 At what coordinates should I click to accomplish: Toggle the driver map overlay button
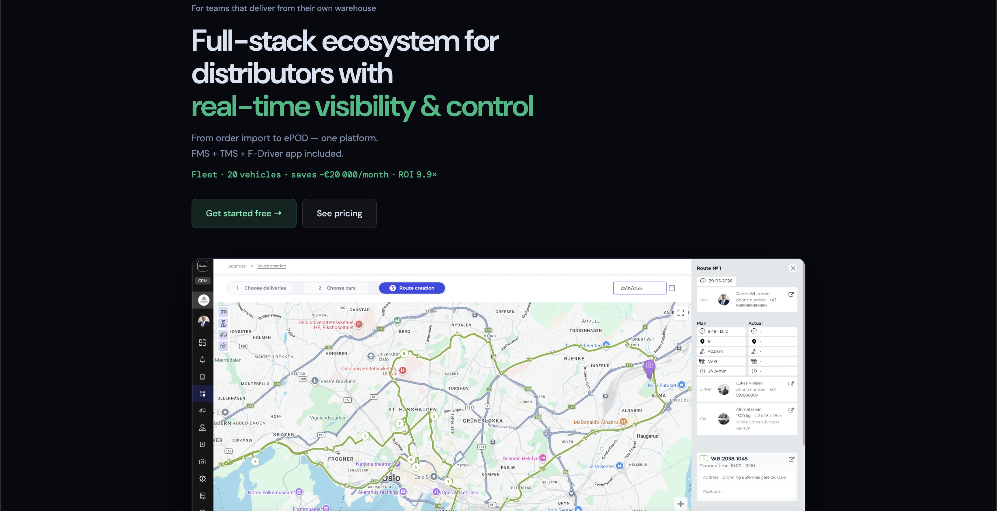point(223,323)
